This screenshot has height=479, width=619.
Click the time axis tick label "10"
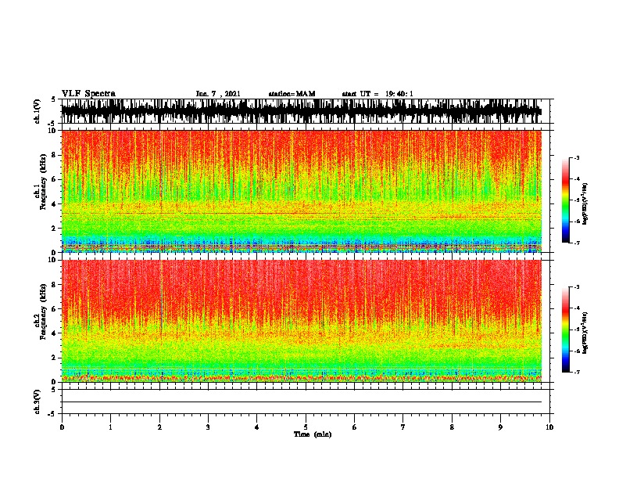pyautogui.click(x=549, y=427)
